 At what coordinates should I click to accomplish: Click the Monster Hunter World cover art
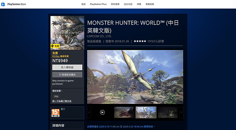67,33
